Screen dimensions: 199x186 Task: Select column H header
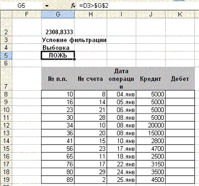pyautogui.click(x=91, y=14)
